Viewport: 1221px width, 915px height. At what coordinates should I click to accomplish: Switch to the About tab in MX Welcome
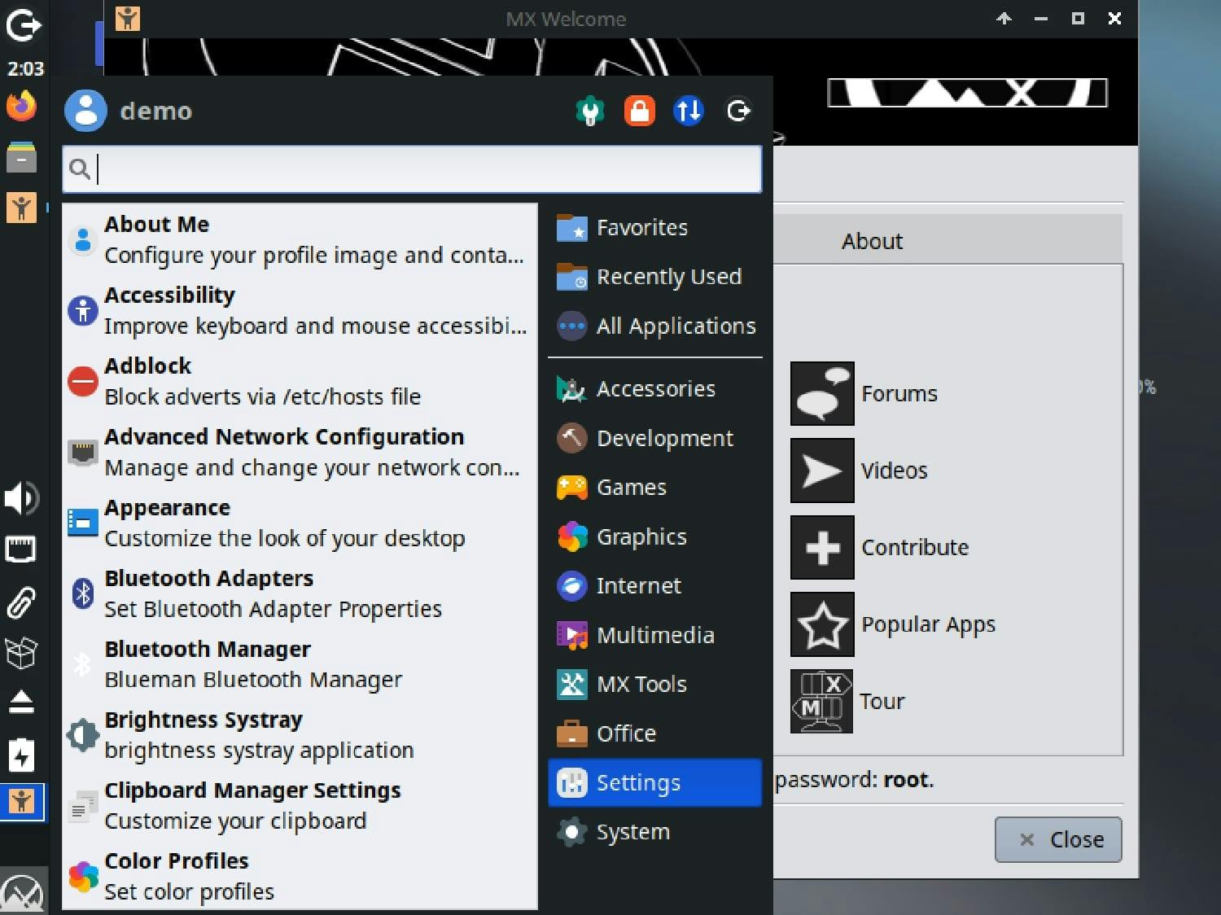click(x=873, y=241)
